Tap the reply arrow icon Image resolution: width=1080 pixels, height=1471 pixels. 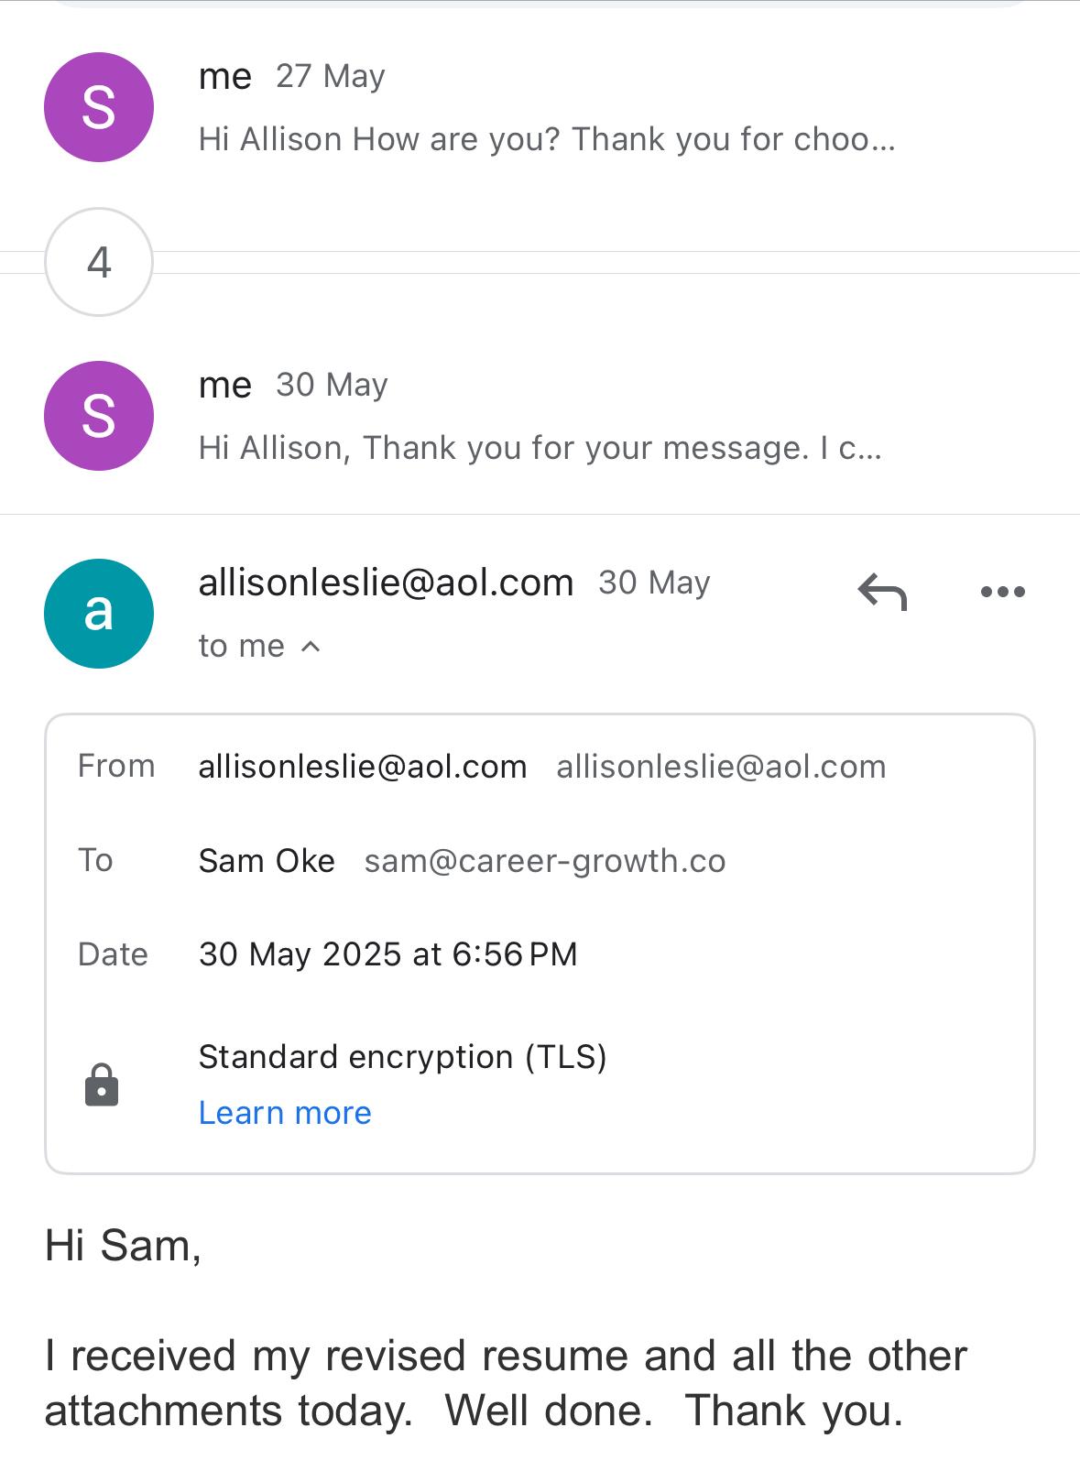pos(882,592)
